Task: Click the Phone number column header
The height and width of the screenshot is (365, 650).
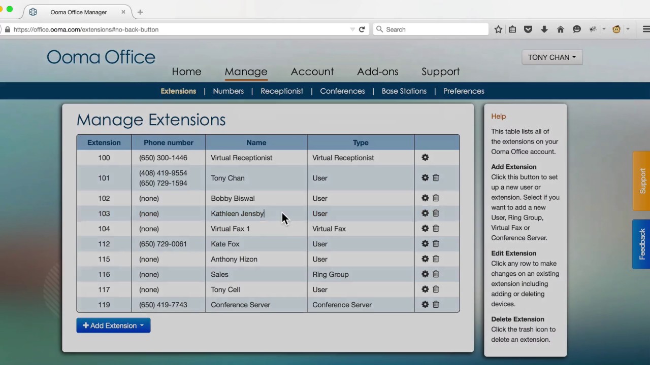Action: coord(169,142)
